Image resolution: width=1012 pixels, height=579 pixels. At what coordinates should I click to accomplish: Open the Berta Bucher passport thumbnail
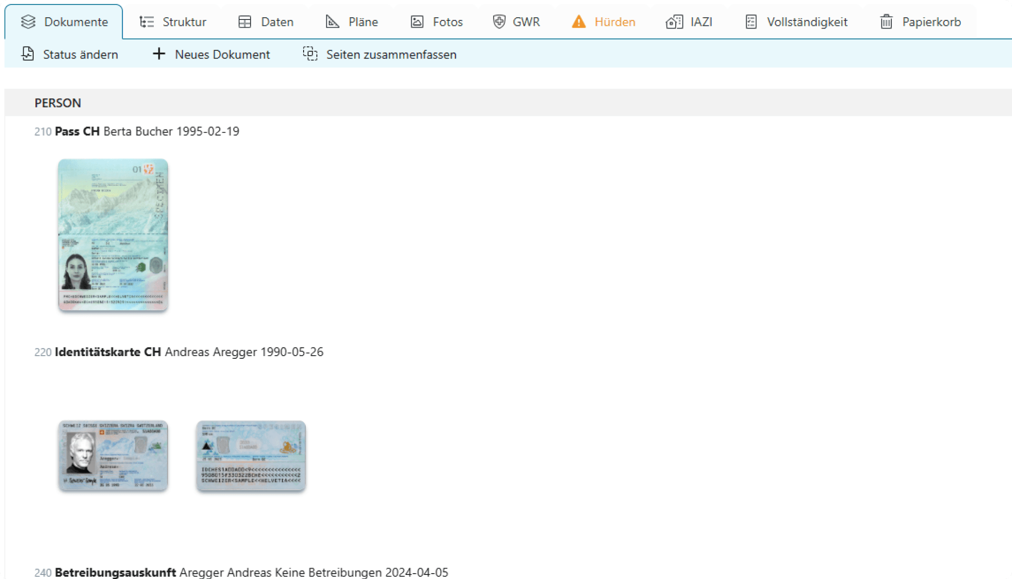(113, 235)
